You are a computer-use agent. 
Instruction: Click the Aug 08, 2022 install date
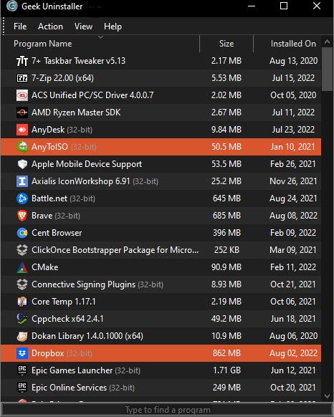(293, 216)
